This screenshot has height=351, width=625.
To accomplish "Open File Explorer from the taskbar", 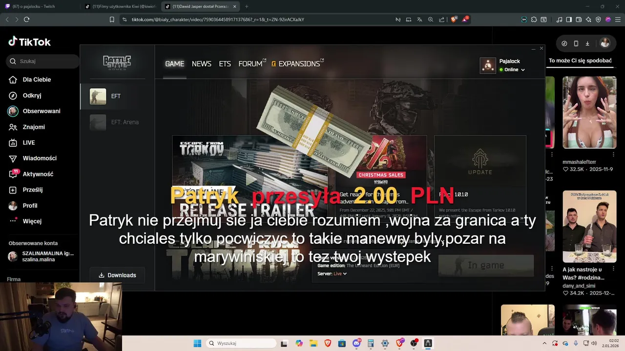I will click(x=313, y=343).
